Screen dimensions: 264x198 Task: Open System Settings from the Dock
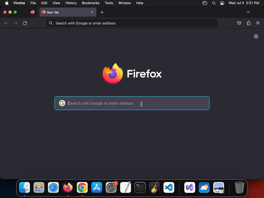pos(111,187)
